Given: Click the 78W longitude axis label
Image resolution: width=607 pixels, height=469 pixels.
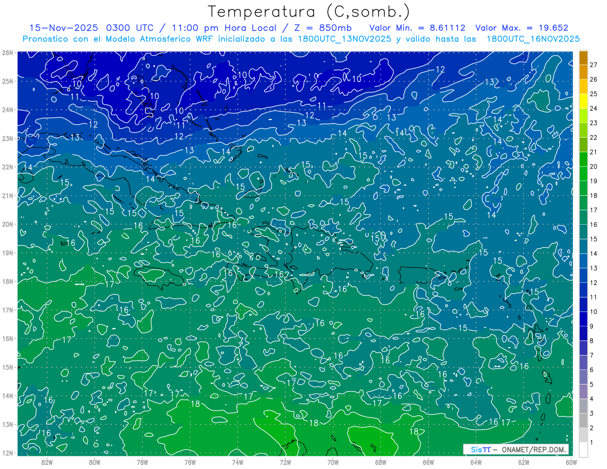Looking at the screenshot, I should point(142,462).
